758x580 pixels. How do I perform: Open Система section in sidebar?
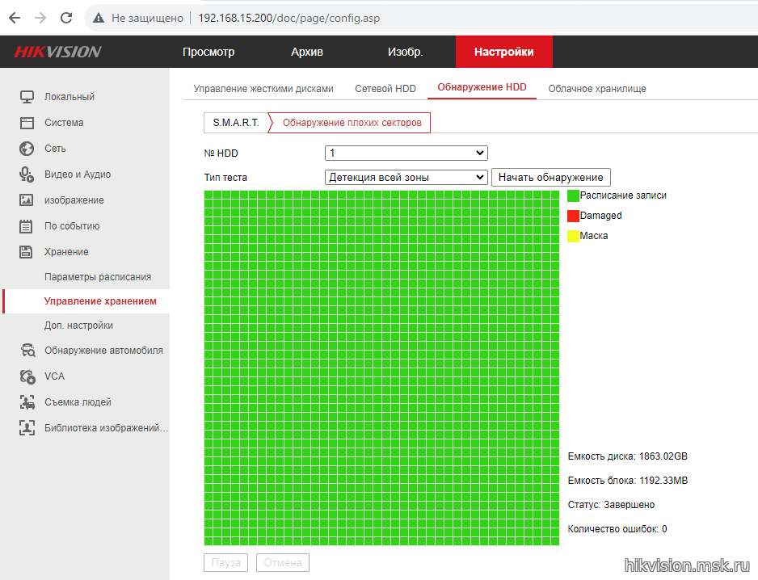(x=64, y=123)
